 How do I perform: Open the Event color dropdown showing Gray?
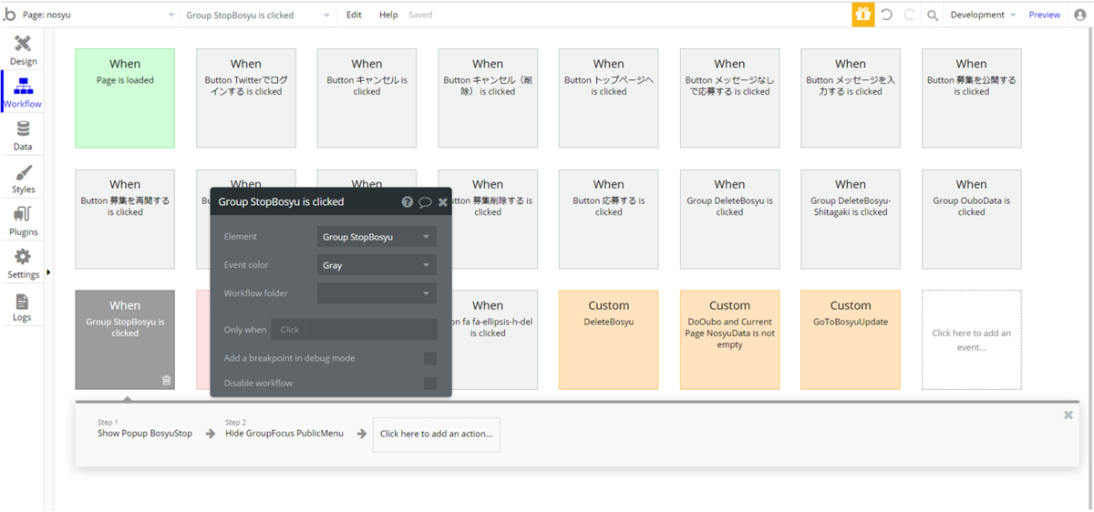click(377, 265)
